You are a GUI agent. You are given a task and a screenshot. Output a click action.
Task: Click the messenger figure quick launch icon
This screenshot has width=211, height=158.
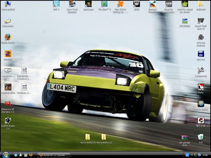[21, 155]
